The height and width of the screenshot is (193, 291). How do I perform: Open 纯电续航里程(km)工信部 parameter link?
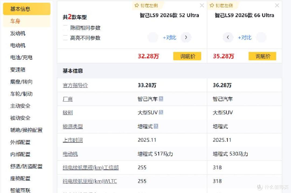tap(91, 167)
